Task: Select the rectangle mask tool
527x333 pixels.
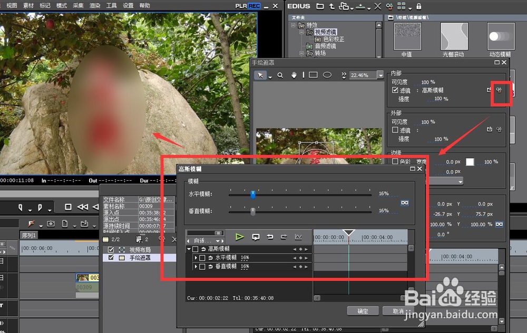Action: click(313, 75)
